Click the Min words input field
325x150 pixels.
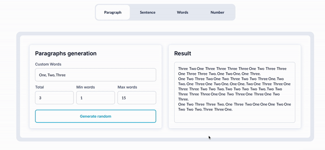95,98
